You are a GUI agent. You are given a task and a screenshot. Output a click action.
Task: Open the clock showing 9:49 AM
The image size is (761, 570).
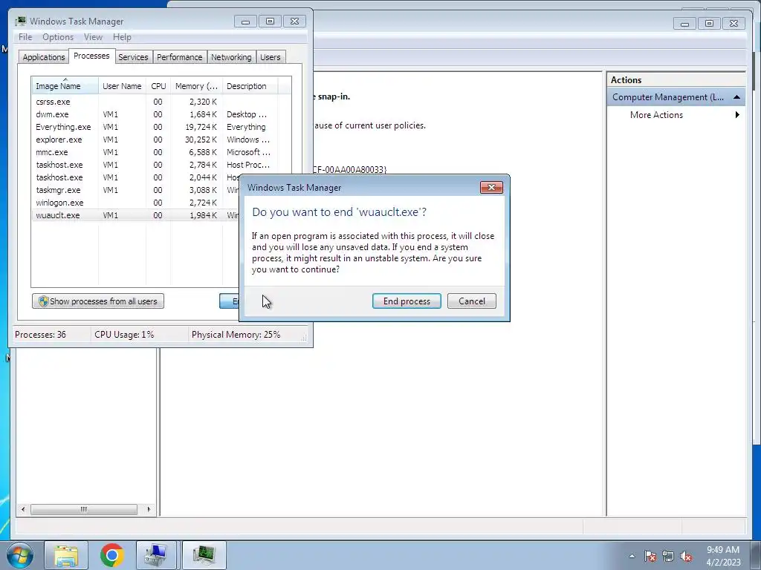722,556
